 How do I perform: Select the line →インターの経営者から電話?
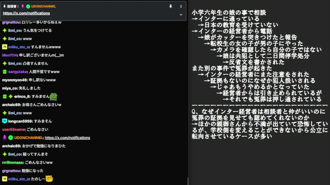pos(232,31)
